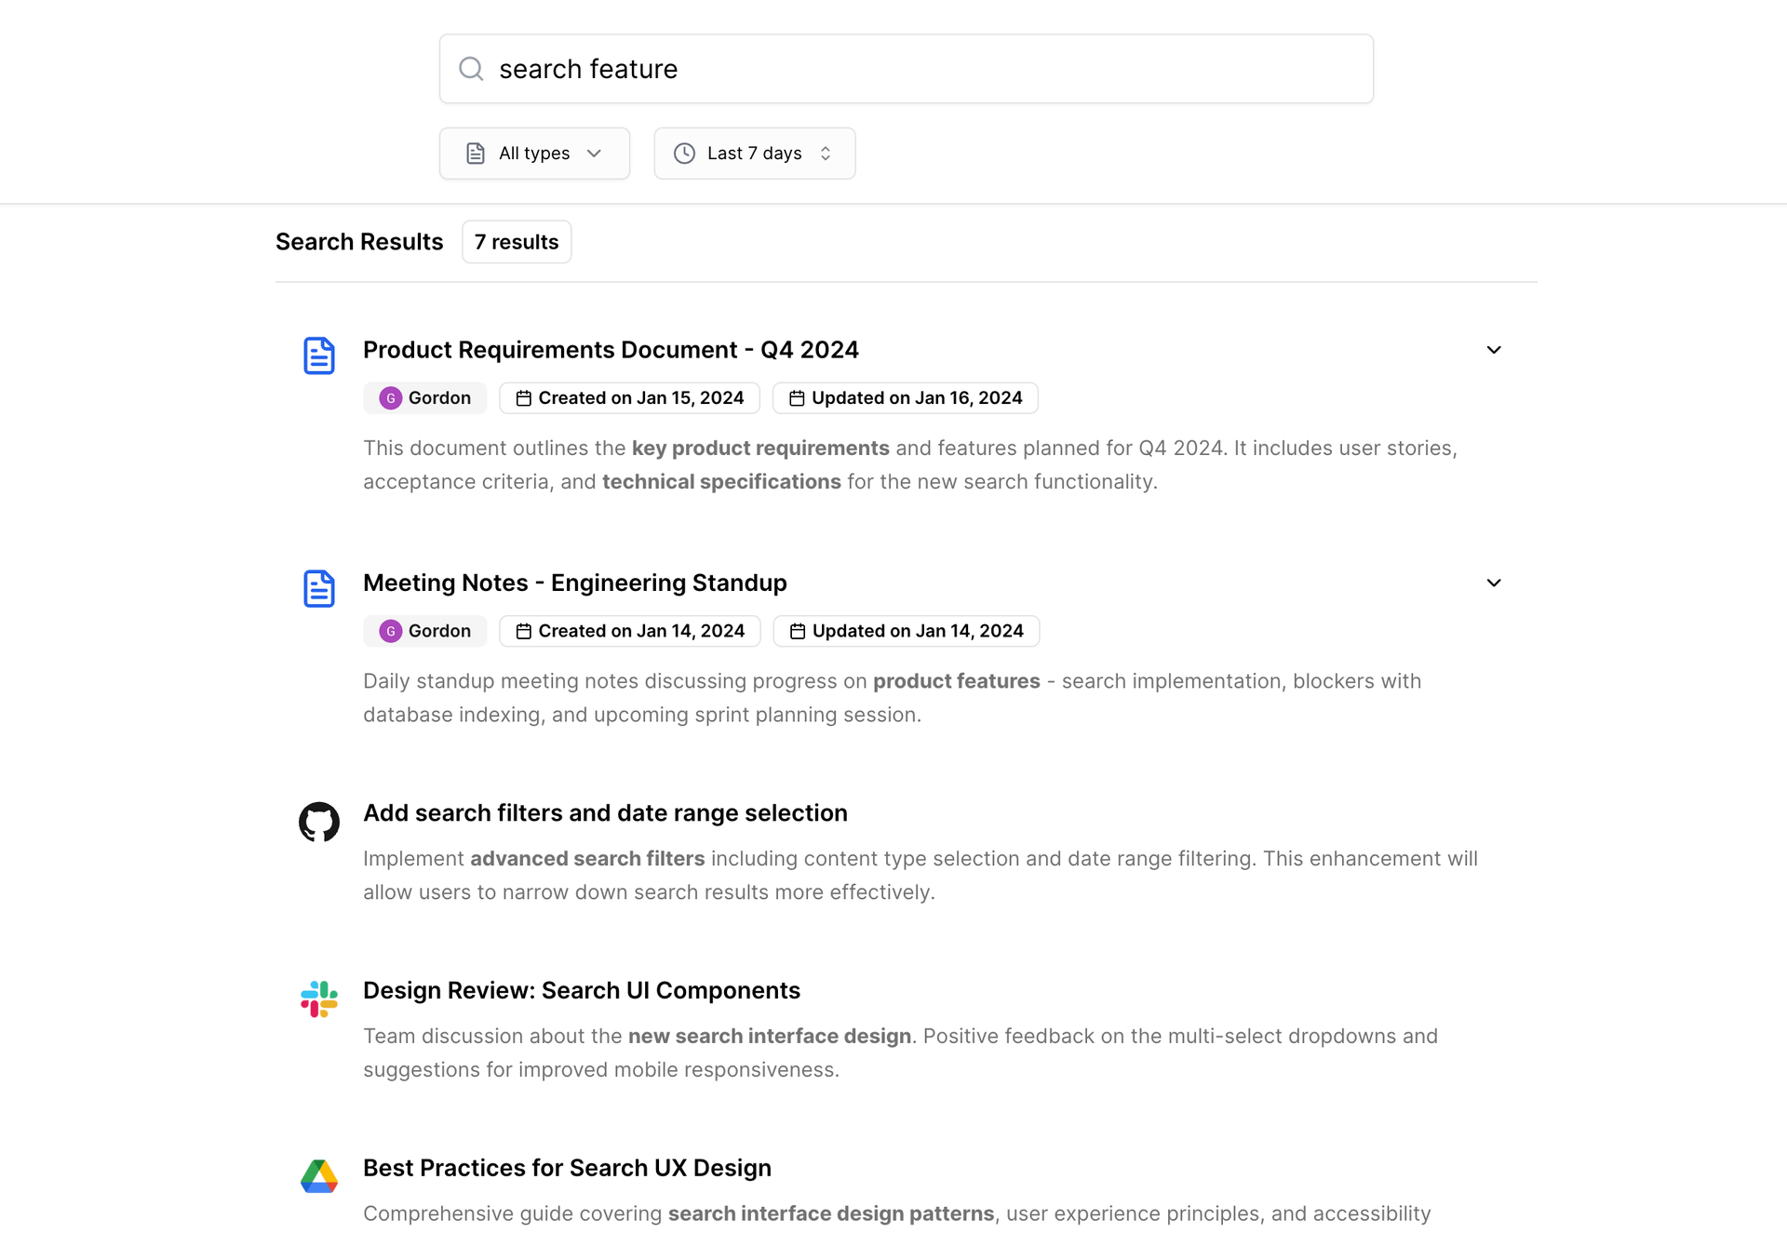Click the document icon beside Meeting Notes

pos(319,588)
